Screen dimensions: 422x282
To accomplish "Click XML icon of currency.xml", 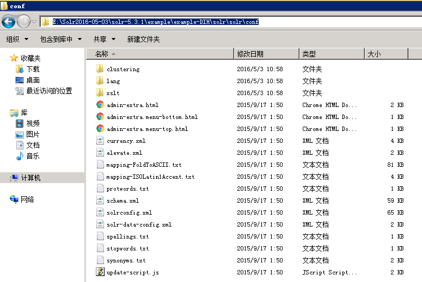I will pos(100,141).
